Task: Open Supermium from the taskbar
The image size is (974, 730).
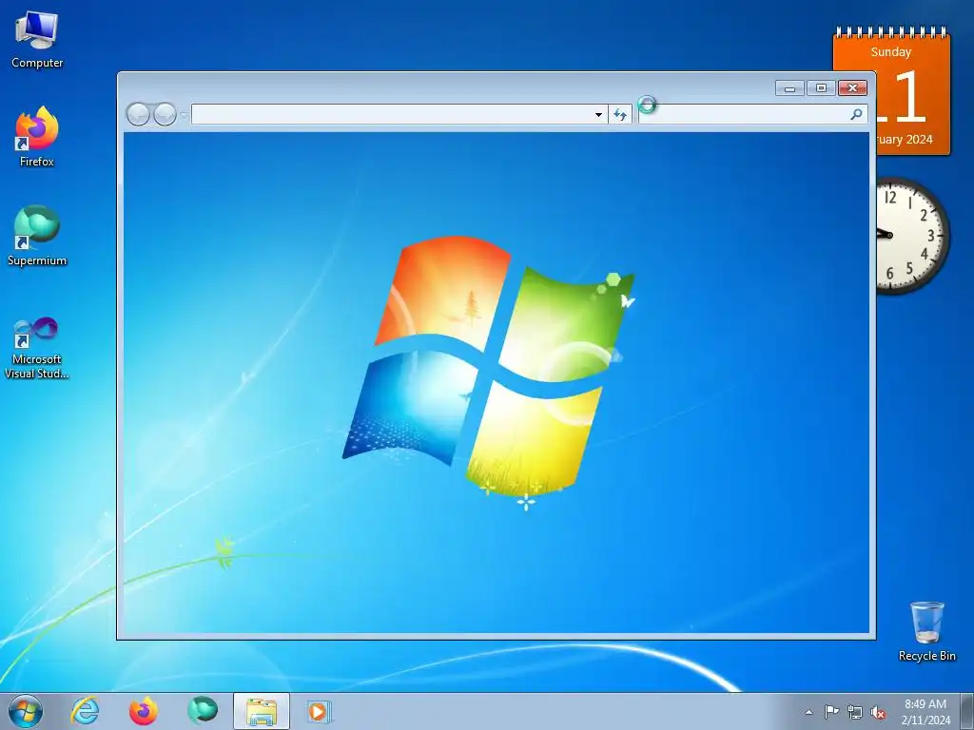Action: pos(203,711)
